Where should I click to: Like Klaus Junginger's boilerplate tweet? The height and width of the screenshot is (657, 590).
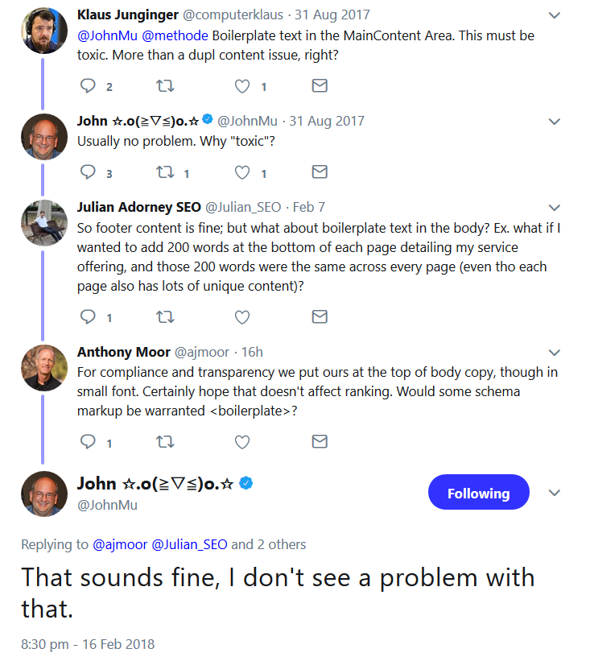click(242, 85)
